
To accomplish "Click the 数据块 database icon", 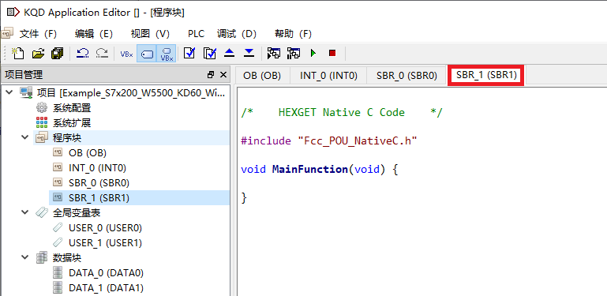I will point(42,257).
